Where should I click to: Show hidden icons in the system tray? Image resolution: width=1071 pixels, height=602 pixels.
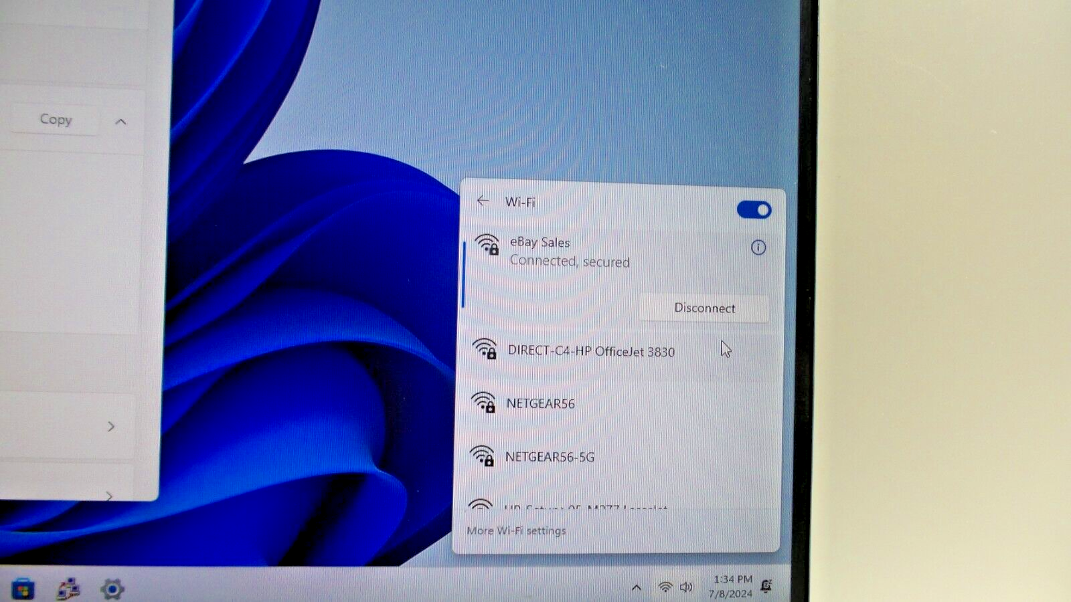[x=636, y=588]
